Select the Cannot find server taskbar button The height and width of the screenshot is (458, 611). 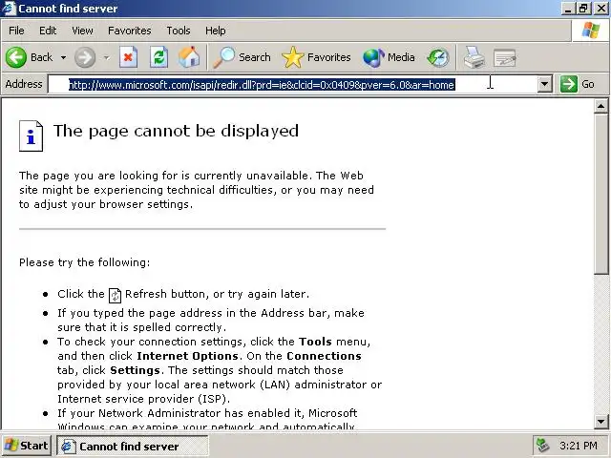click(x=133, y=446)
